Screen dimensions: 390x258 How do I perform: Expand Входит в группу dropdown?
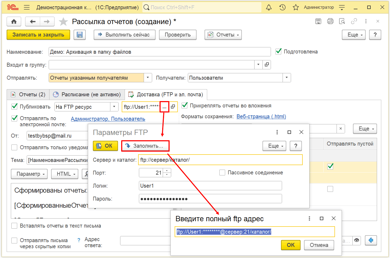pyautogui.click(x=258, y=65)
